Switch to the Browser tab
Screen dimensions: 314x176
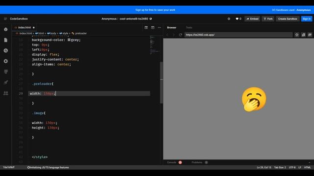click(172, 27)
